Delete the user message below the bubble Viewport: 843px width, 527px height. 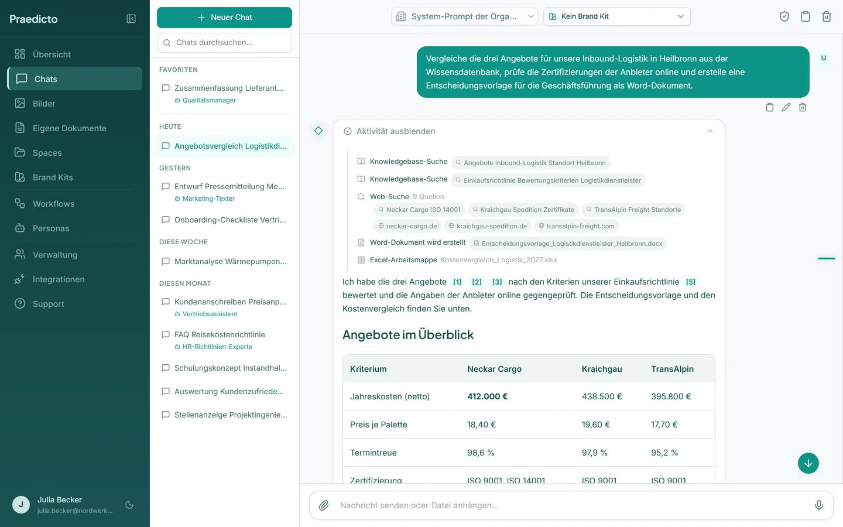pos(803,107)
